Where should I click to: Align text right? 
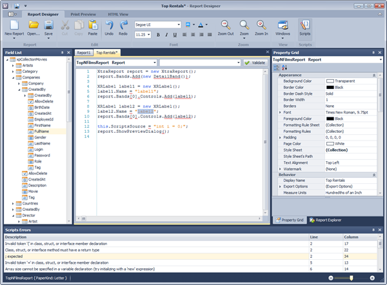(201, 35)
